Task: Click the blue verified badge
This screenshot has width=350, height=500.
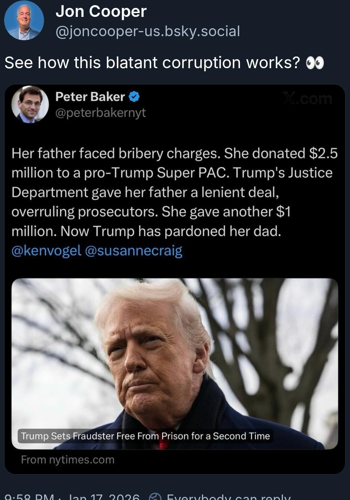Action: (x=134, y=97)
